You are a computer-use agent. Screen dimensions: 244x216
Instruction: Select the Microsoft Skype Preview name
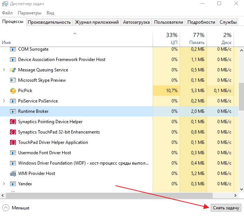[42, 80]
